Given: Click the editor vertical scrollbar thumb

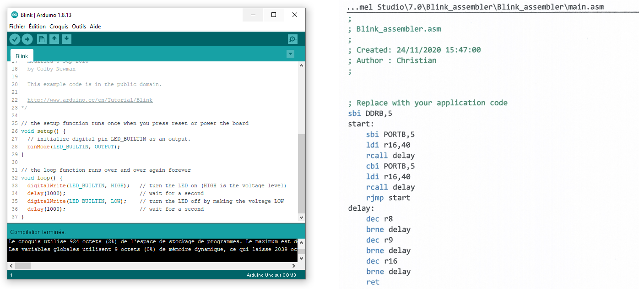Looking at the screenshot, I should (301, 173).
